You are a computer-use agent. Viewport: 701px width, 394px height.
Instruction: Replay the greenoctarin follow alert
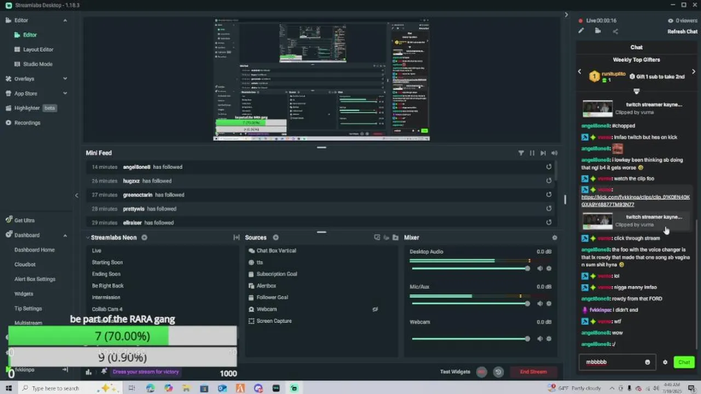click(549, 194)
